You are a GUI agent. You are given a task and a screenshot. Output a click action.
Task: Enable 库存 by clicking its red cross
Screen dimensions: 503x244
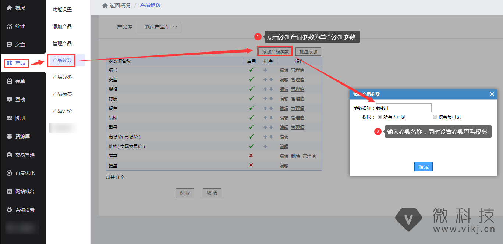251,155
